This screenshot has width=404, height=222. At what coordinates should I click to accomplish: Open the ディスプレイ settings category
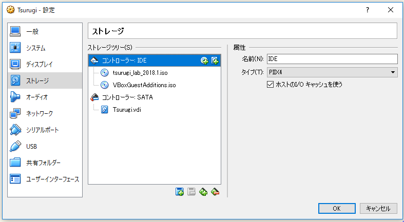pos(45,64)
